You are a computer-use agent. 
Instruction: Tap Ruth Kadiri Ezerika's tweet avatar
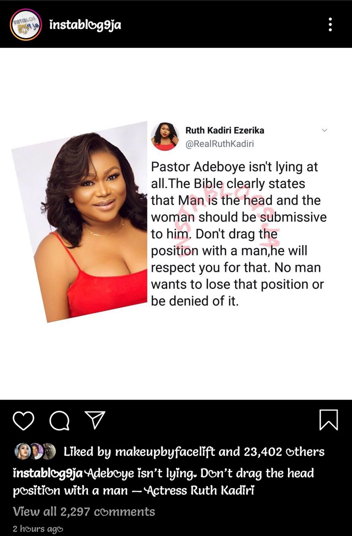click(x=165, y=136)
